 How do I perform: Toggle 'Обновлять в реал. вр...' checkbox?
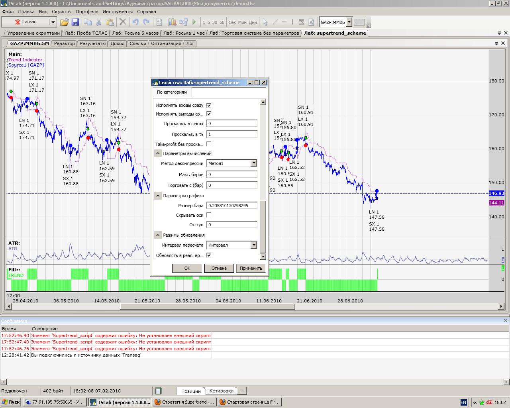coord(209,255)
